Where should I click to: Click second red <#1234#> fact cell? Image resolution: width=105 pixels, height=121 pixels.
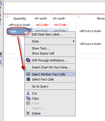(x=60, y=25)
